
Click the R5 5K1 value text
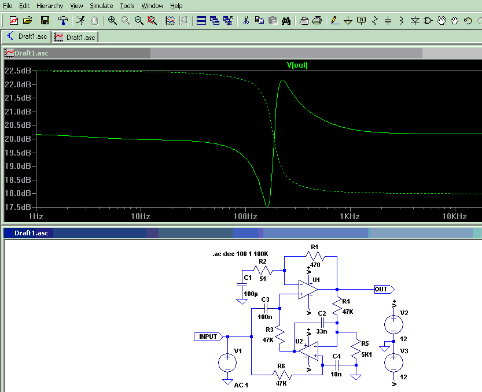(x=366, y=354)
